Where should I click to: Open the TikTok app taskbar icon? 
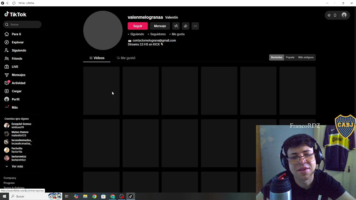coord(130,196)
